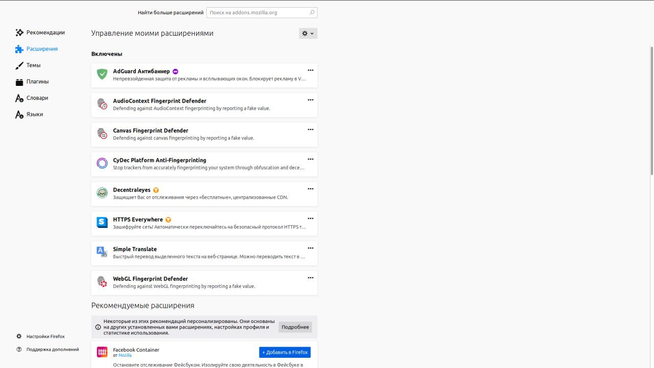
Task: Click the info icon in the recommendations notice
Action: (98, 327)
